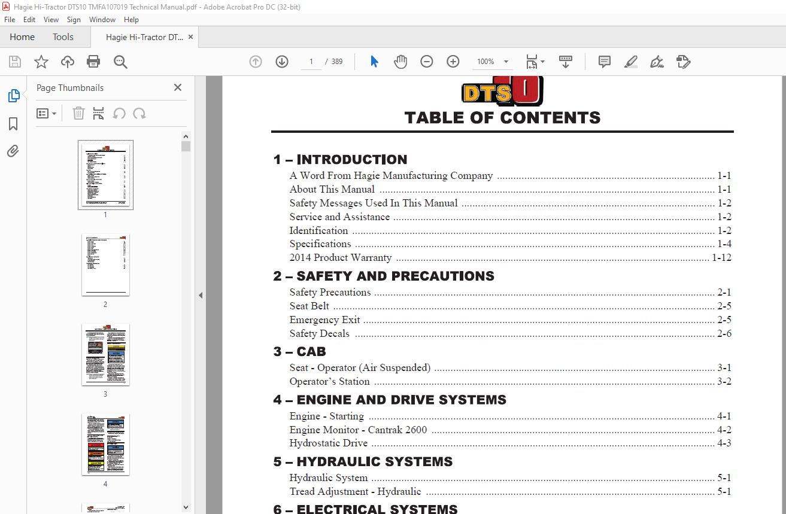Open the Sign menu
Screen dimensions: 786x514
pos(74,20)
